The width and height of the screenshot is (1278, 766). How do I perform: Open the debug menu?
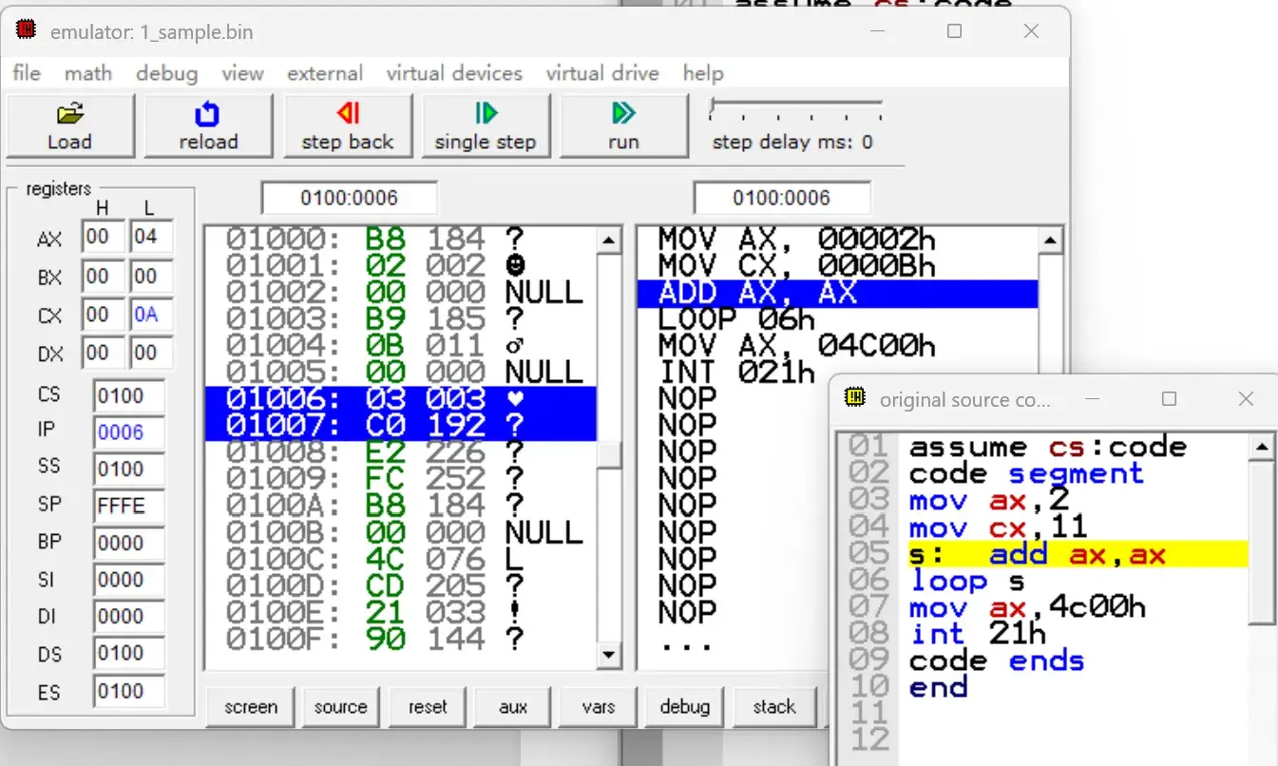coord(166,73)
